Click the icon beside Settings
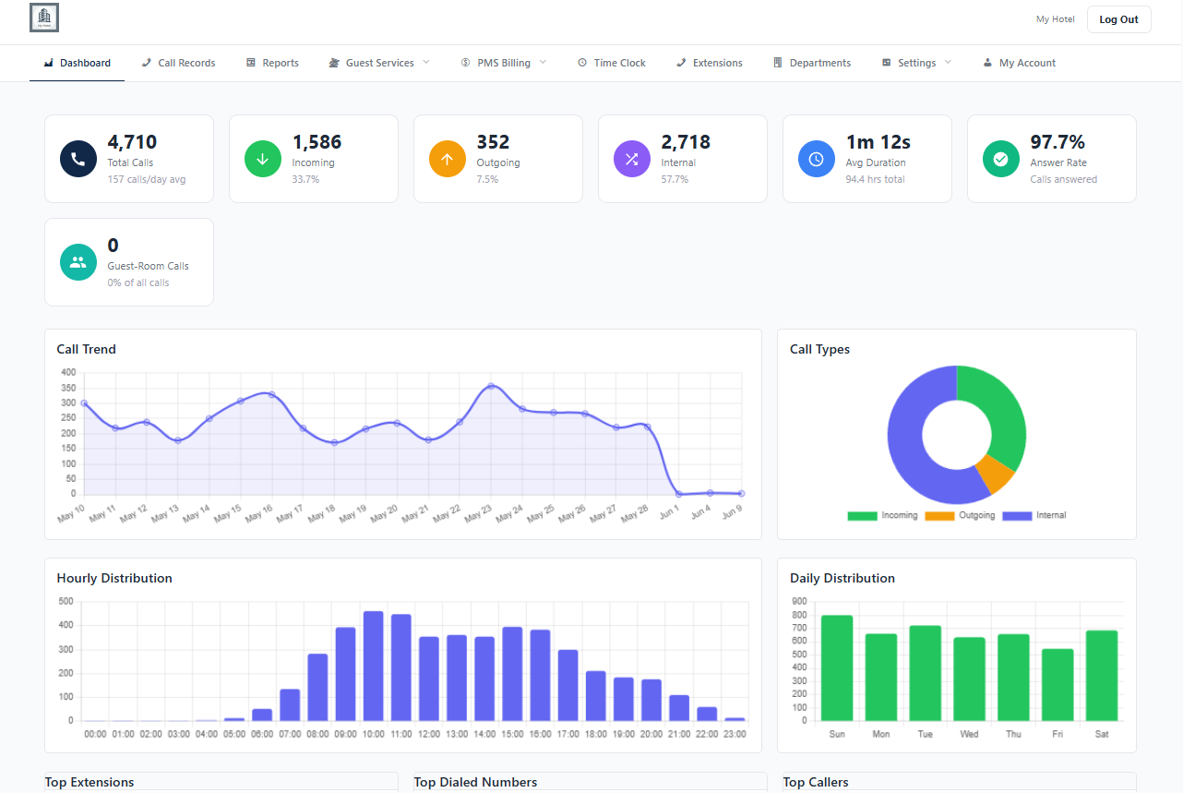 tap(887, 63)
